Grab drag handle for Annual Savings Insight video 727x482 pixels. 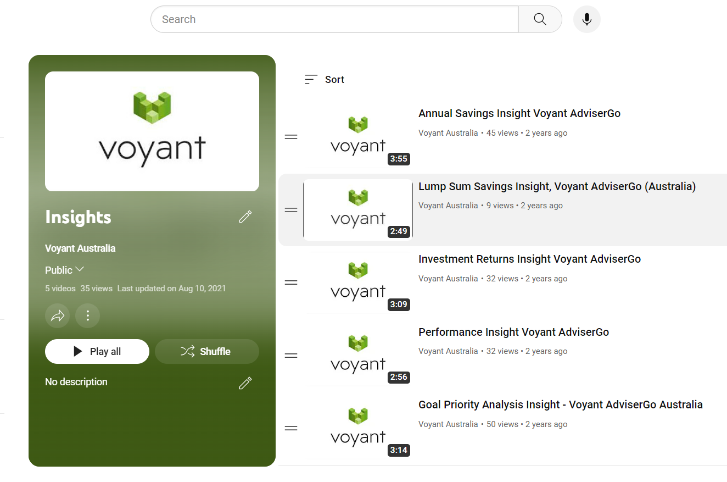click(x=291, y=137)
